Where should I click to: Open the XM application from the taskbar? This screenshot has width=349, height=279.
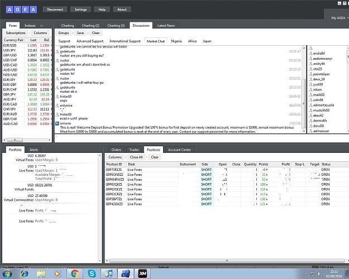pyautogui.click(x=143, y=273)
